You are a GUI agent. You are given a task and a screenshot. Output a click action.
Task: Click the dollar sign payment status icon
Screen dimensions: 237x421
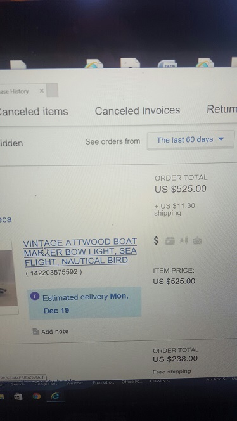pos(157,240)
